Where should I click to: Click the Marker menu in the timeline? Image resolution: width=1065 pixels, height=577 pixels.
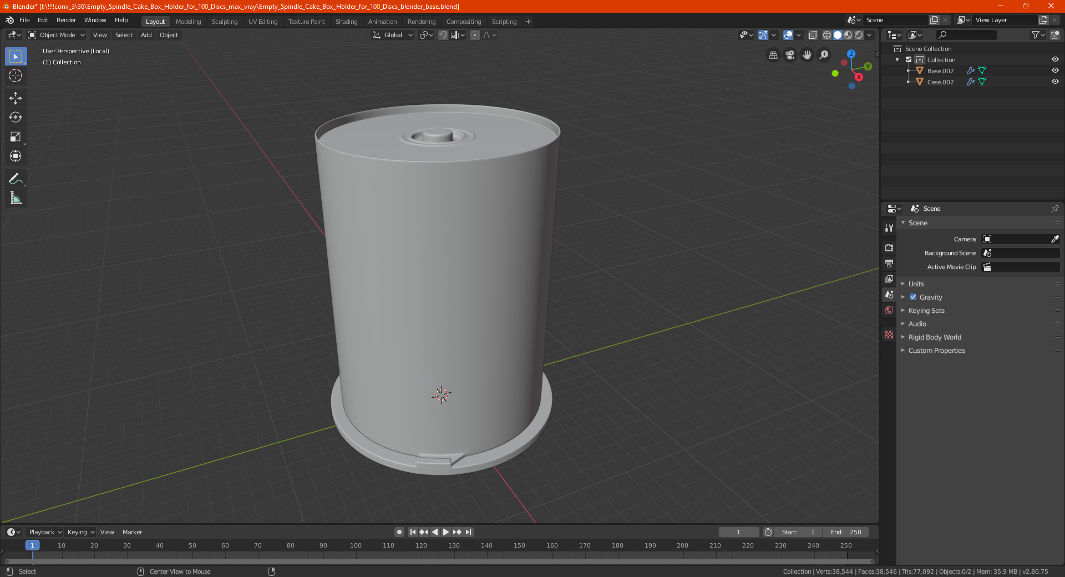click(132, 532)
